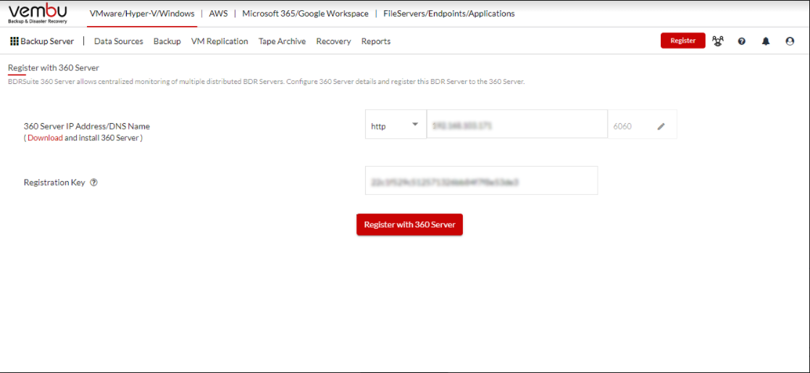Click the pencil icon to edit port
This screenshot has width=810, height=373.
pos(661,126)
